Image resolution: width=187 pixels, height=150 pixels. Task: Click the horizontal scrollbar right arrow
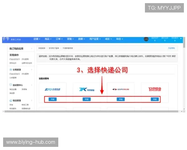(182, 111)
